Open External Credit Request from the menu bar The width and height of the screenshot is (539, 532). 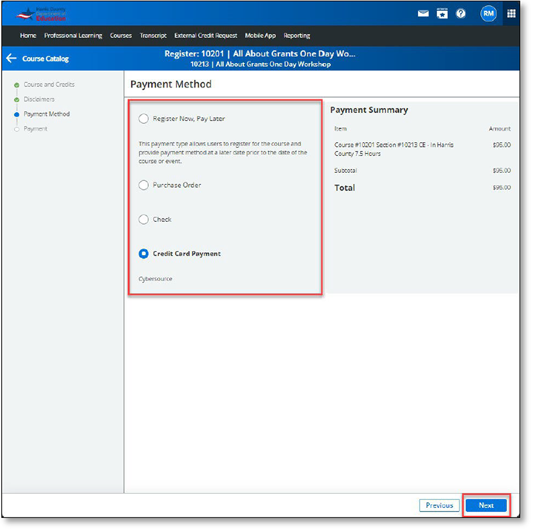(206, 36)
